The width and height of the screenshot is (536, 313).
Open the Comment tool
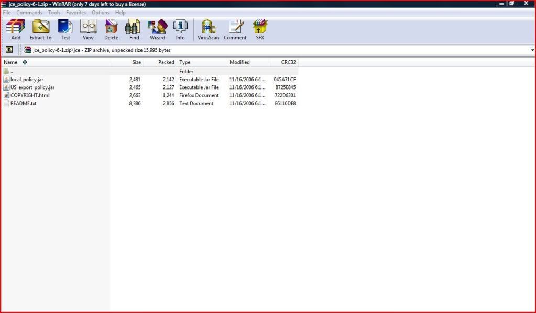coord(235,29)
